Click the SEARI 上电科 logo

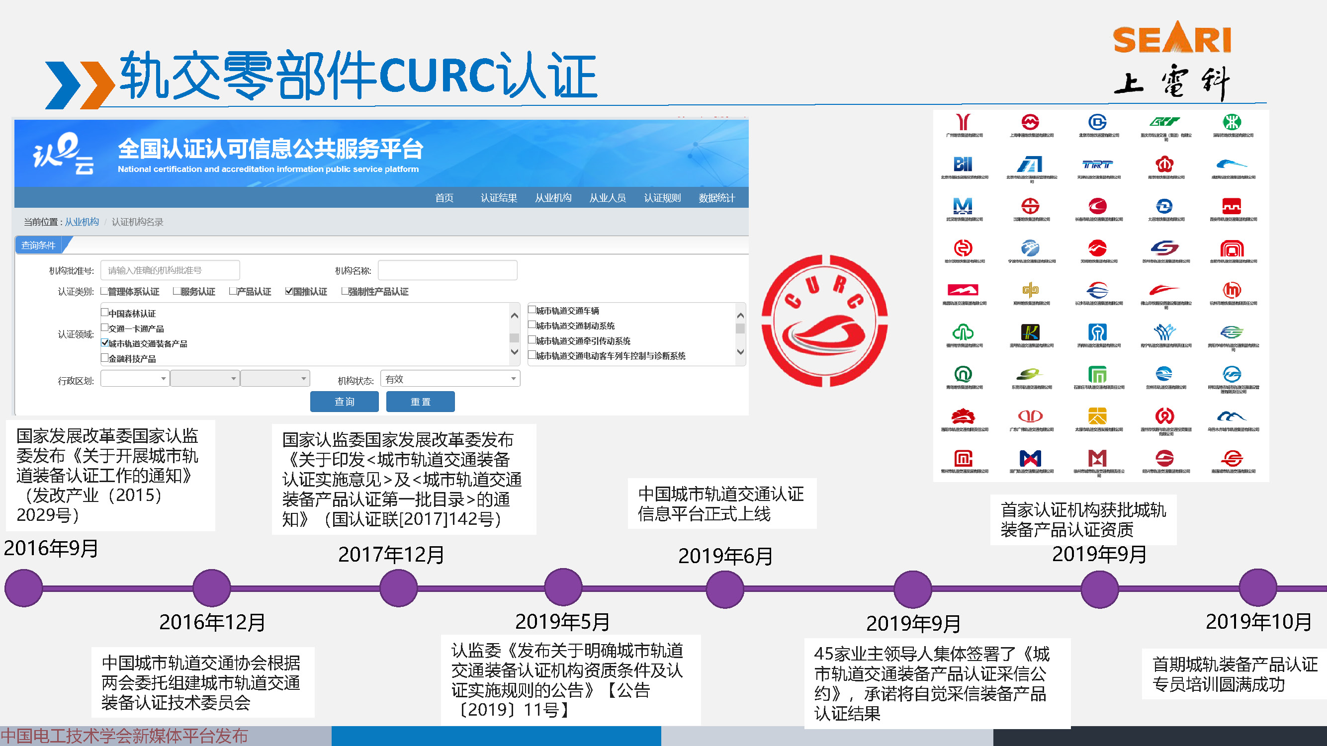1172,61
